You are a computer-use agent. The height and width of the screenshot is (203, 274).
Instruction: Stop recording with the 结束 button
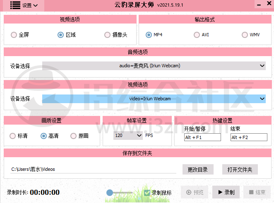tap(257, 192)
